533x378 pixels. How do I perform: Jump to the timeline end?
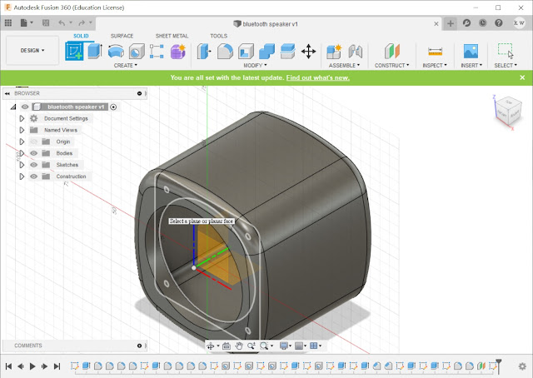(x=57, y=366)
